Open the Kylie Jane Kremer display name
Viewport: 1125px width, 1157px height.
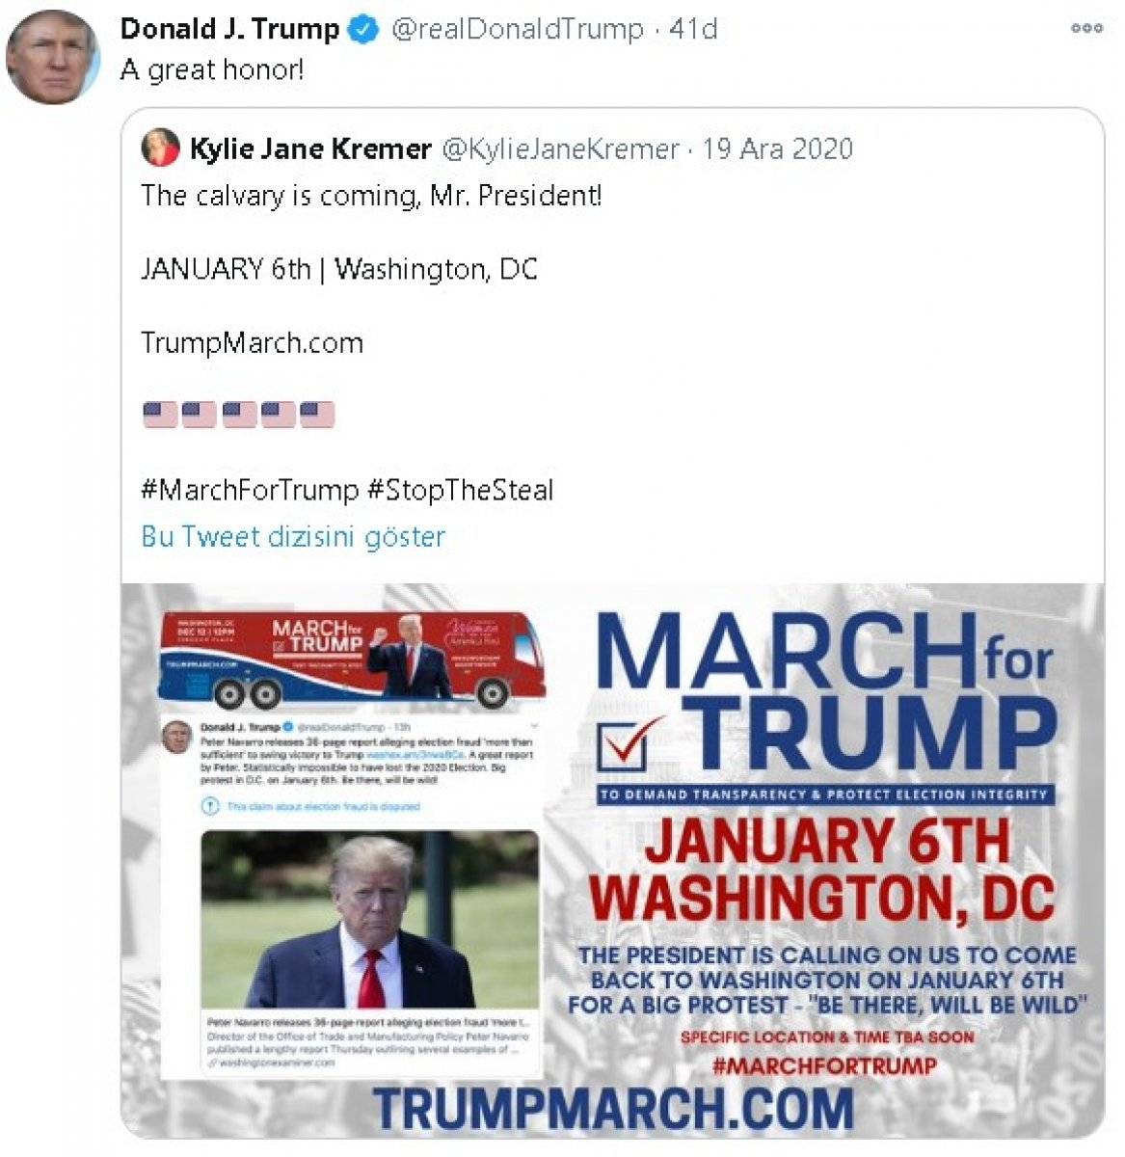(x=310, y=149)
